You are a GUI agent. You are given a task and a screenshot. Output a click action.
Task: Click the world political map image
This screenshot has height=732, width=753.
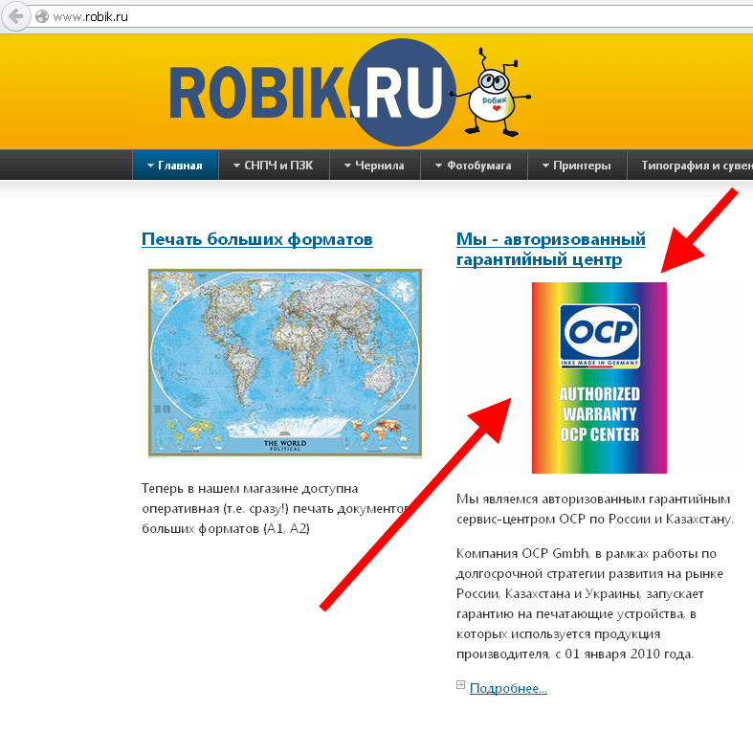point(285,363)
